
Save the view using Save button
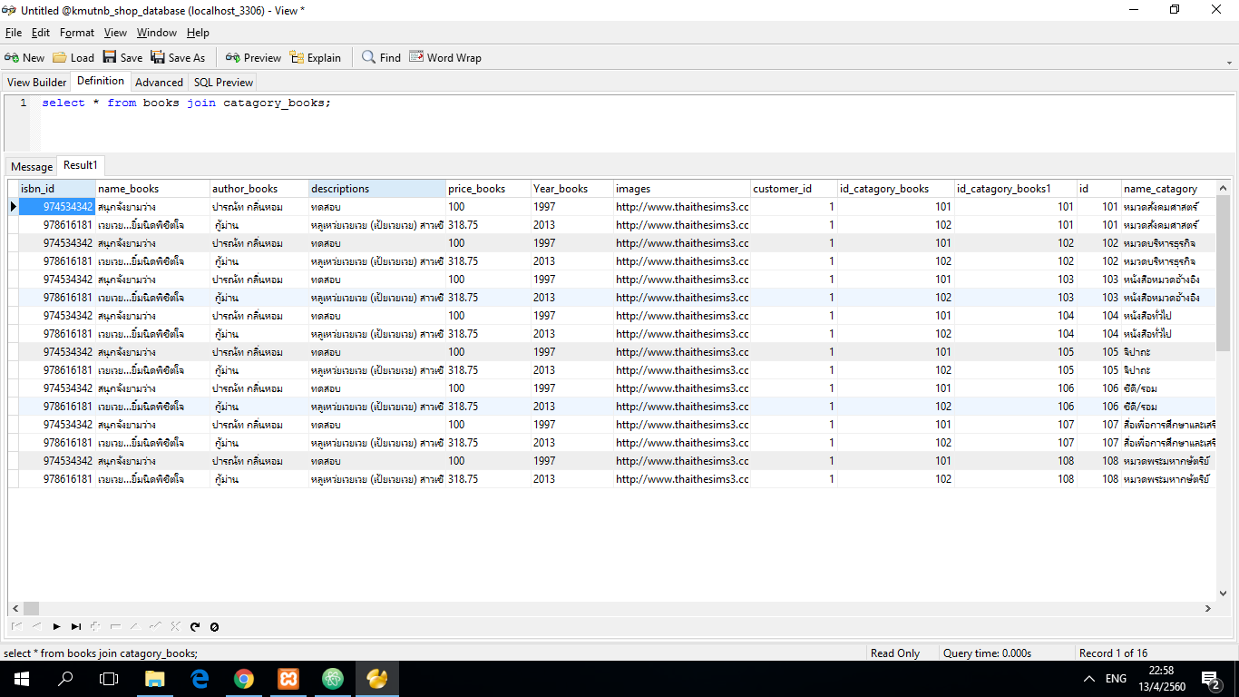tap(122, 57)
